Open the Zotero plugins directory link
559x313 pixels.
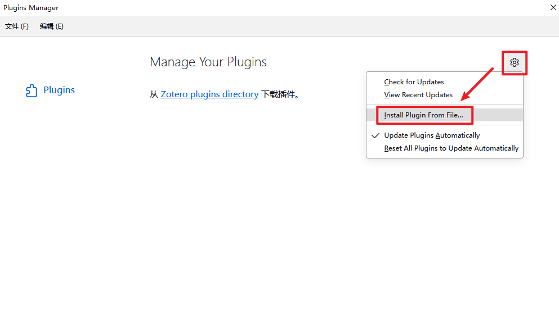(209, 94)
